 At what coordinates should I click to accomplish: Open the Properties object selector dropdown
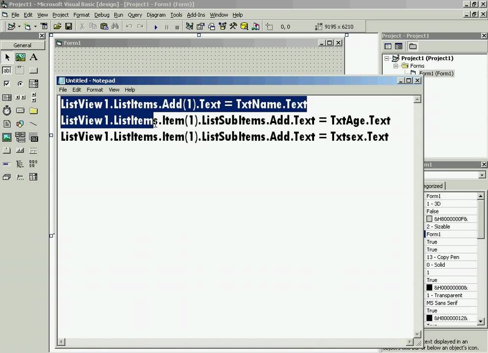482,175
